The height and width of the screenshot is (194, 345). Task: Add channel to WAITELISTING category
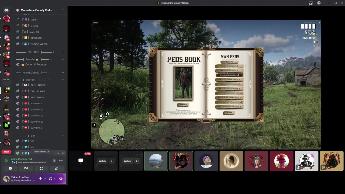coord(63,72)
